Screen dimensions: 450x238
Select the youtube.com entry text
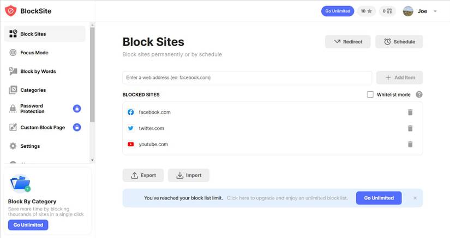tap(153, 145)
